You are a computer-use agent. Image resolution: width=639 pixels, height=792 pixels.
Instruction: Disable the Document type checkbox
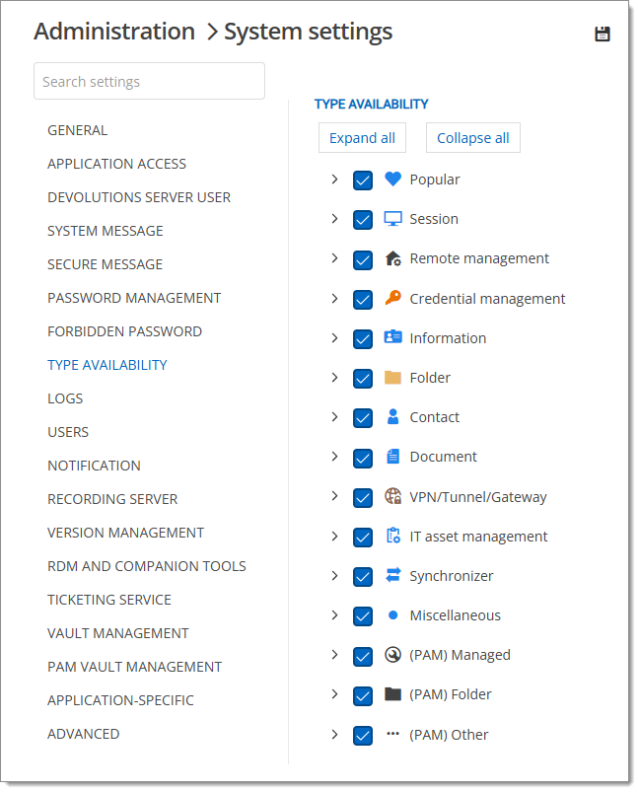point(362,458)
